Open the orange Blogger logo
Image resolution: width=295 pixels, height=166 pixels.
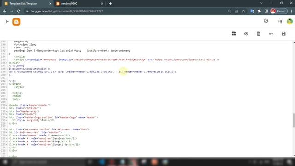pos(17,22)
